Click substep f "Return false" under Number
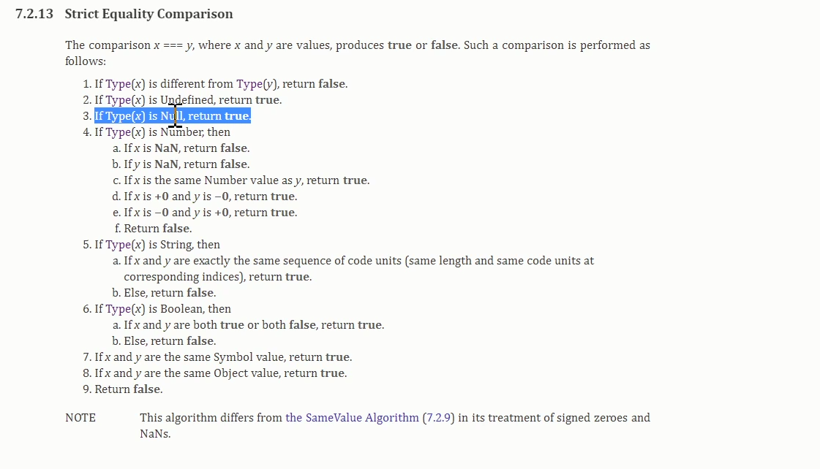The height and width of the screenshot is (469, 820). coord(157,229)
